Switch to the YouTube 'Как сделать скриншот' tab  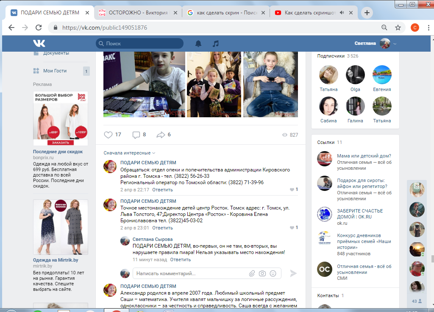[313, 13]
